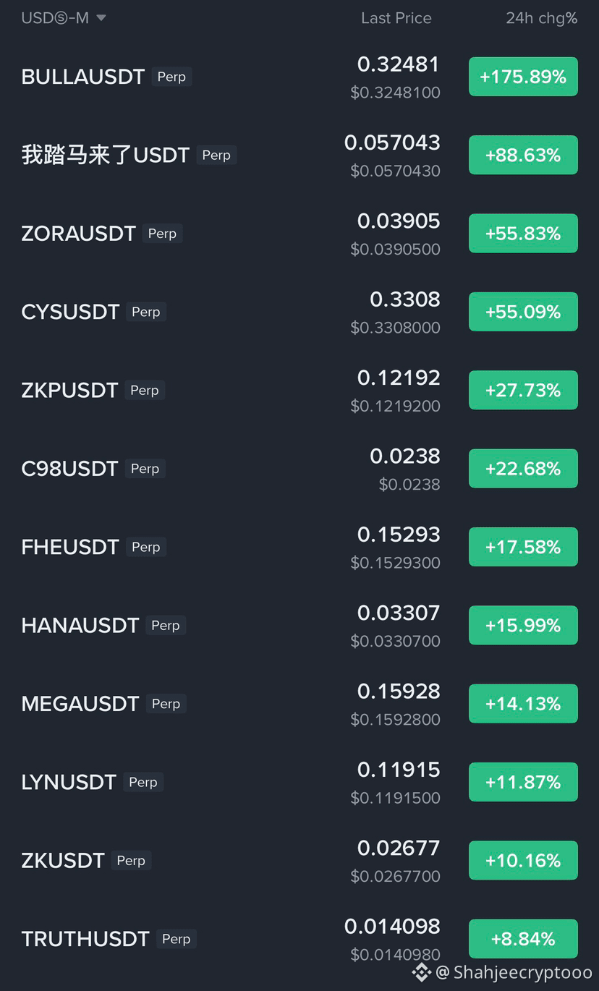Click the MEGAUSDT price 0.15928

(399, 692)
